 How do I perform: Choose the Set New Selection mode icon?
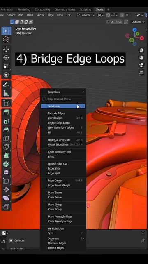12,22
